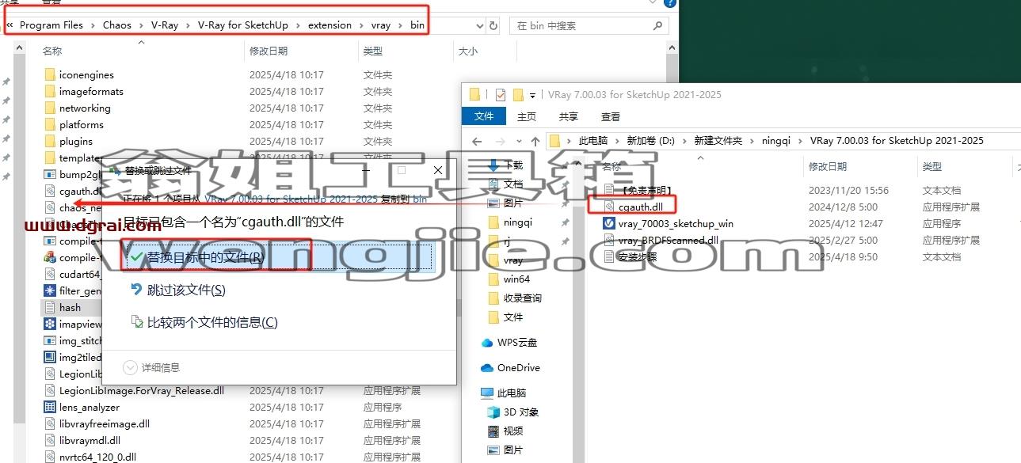Click the up-one-level arrow in VRay window
This screenshot has width=1021, height=463.
pyautogui.click(x=535, y=141)
